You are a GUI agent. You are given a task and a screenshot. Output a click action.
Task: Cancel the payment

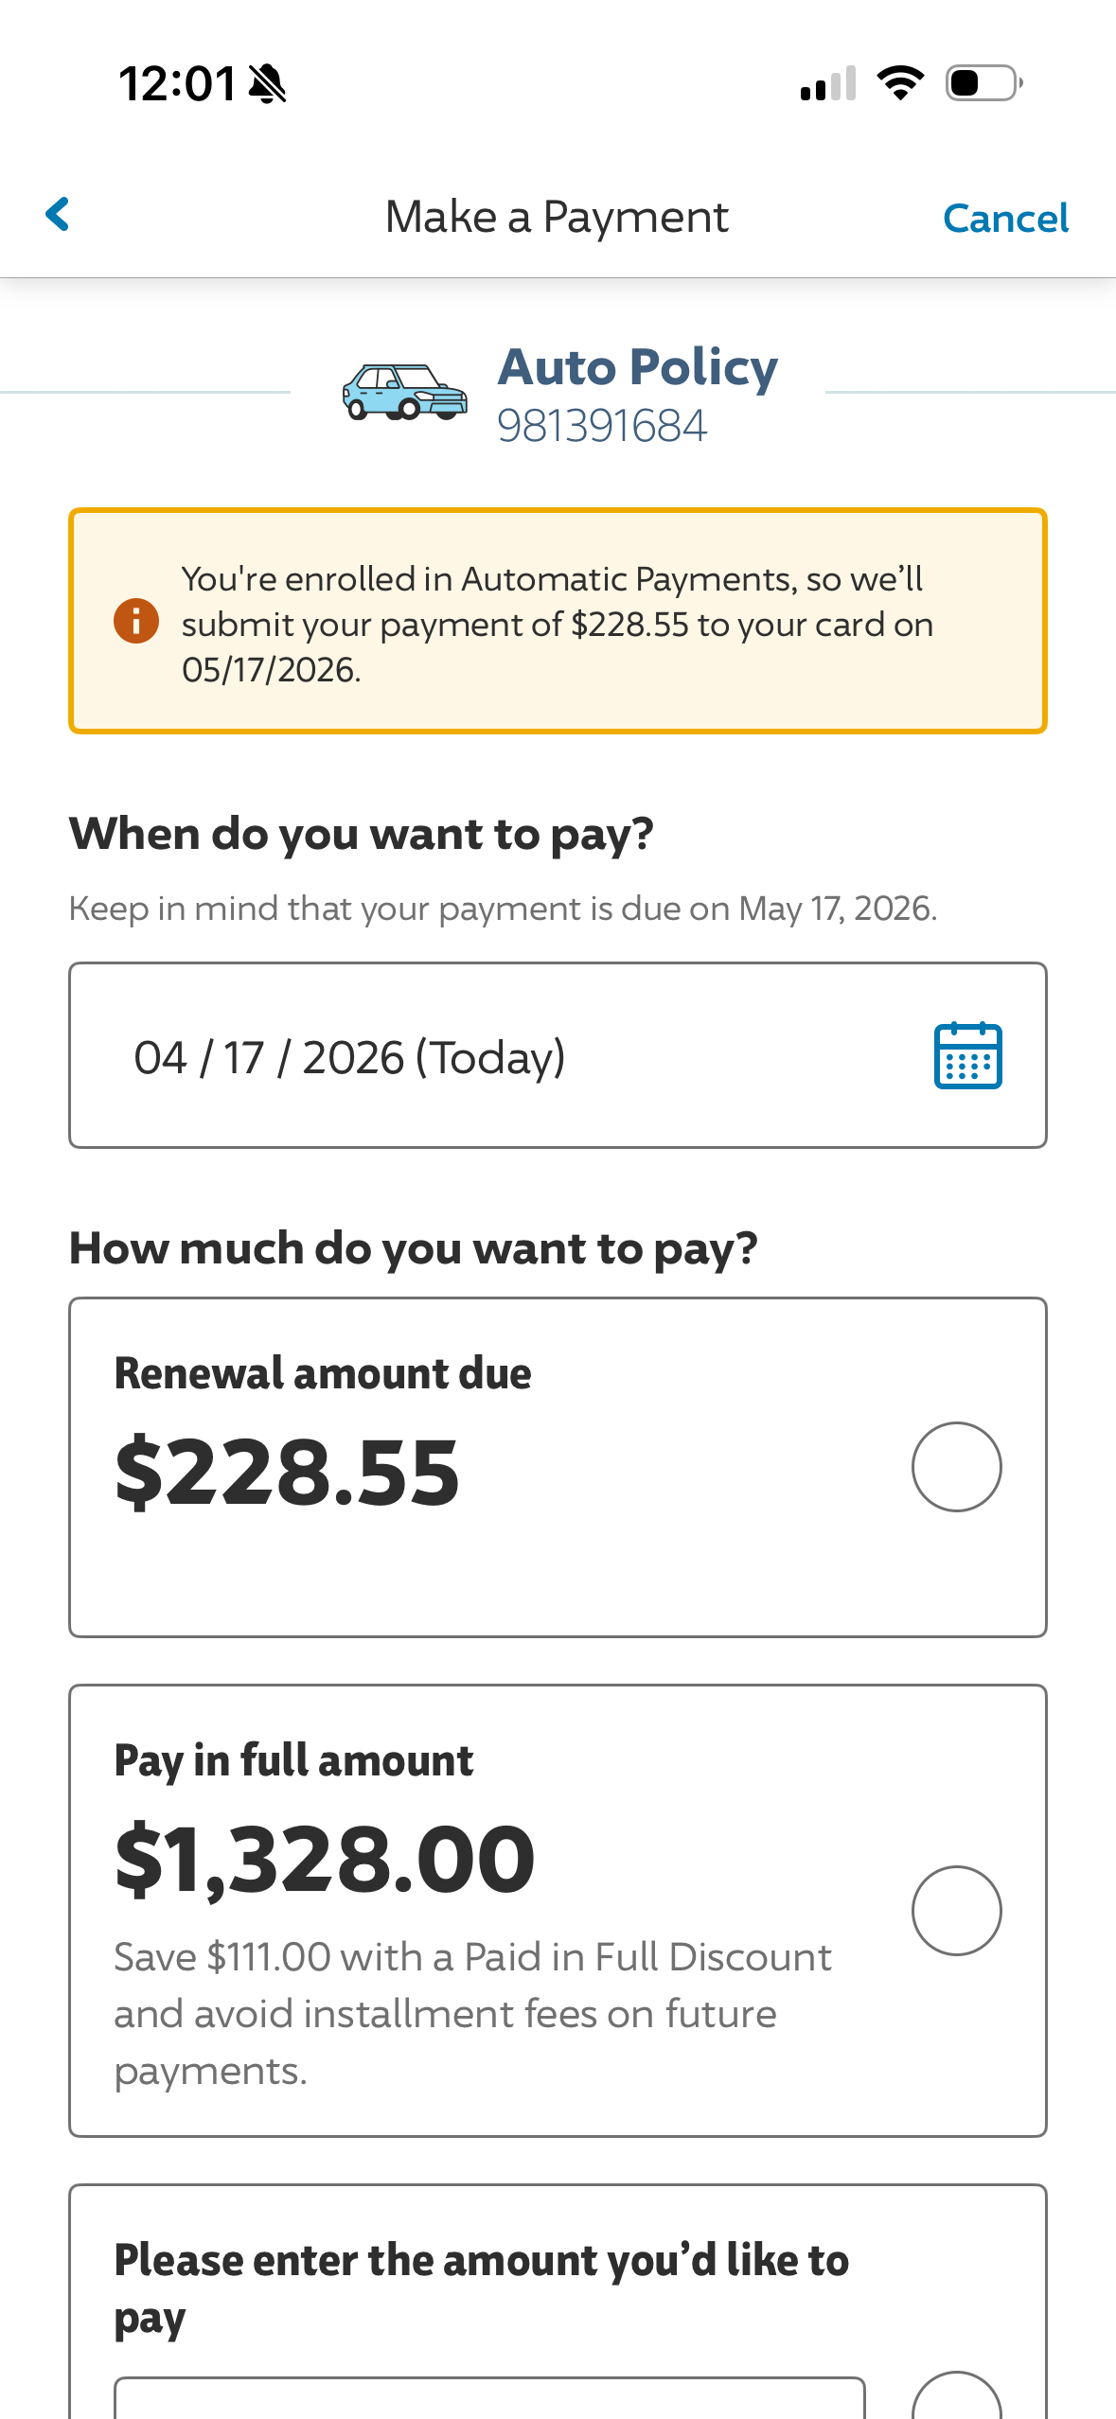[1005, 219]
